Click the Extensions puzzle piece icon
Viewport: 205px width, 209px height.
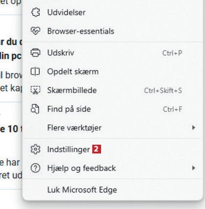(x=36, y=13)
